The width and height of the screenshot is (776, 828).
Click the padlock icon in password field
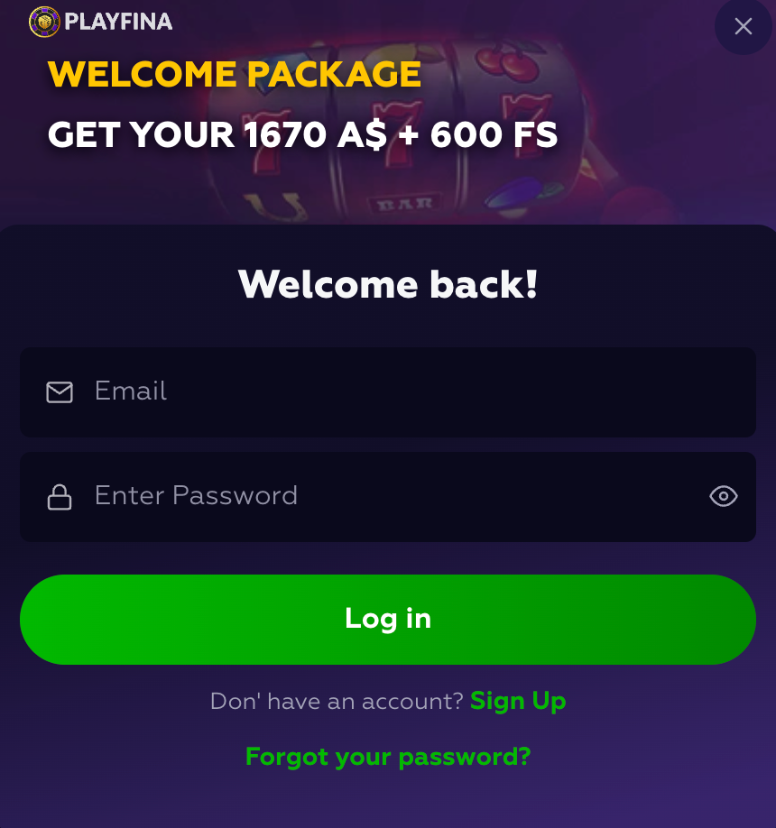tap(60, 497)
